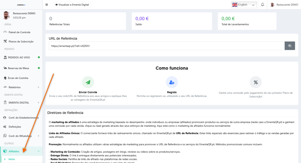Viewport: 301px width, 163px height.
Task: Click Visualizar a Ementa Digital button
Action: (x=72, y=5)
